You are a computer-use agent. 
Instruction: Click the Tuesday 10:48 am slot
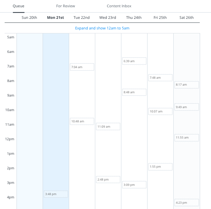click(x=82, y=121)
